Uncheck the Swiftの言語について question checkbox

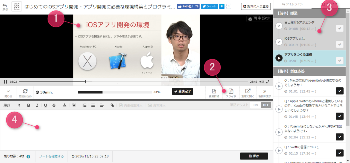[340, 153]
